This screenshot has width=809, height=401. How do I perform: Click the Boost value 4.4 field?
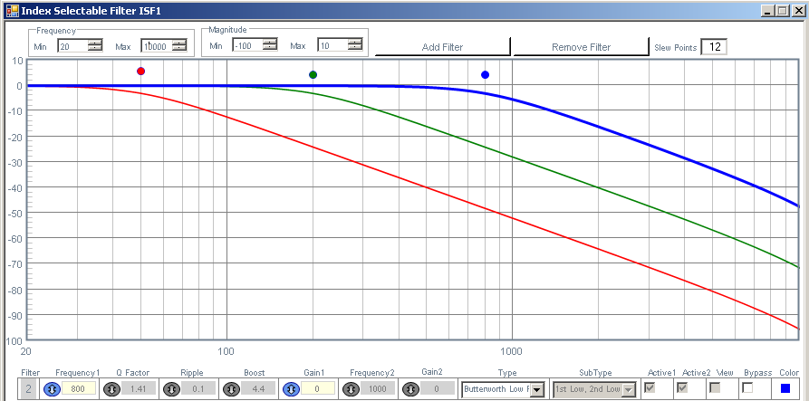pyautogui.click(x=258, y=389)
